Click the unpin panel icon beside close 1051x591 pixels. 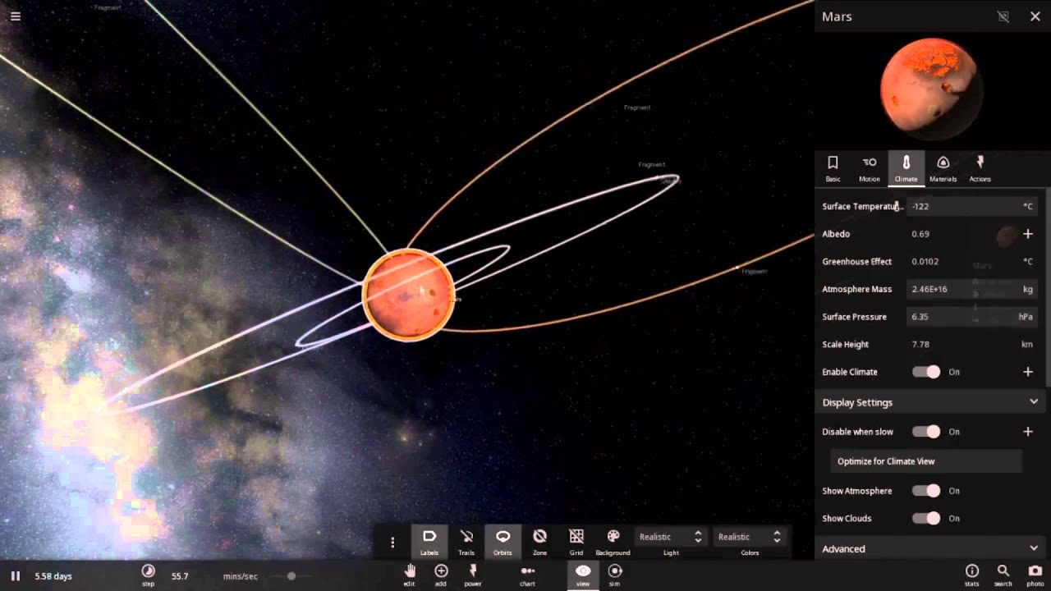click(x=1003, y=16)
